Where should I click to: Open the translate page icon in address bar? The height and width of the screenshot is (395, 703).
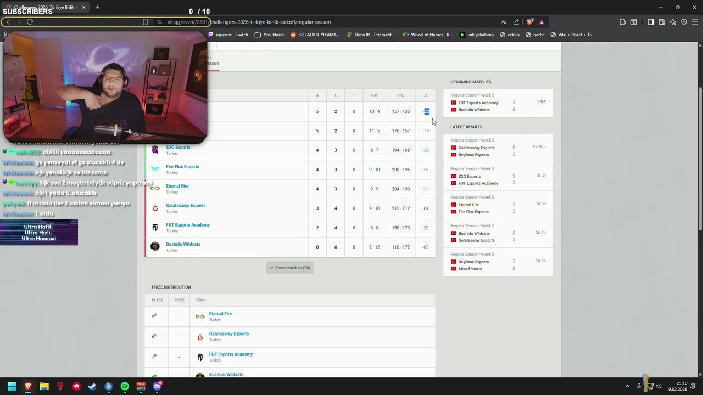tap(504, 22)
